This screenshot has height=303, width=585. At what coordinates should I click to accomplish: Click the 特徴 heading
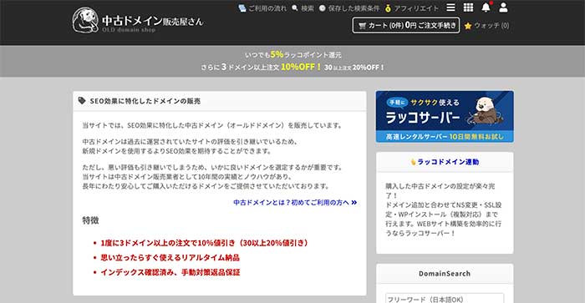[x=90, y=220]
